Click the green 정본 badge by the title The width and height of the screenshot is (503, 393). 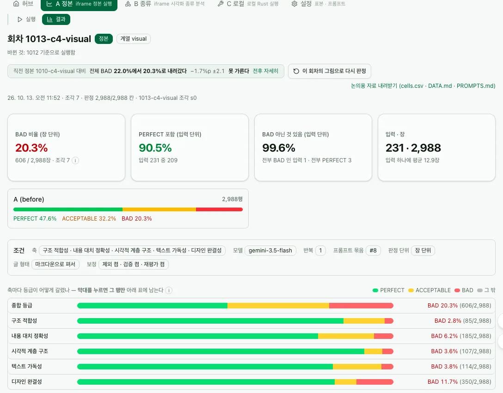(104, 39)
